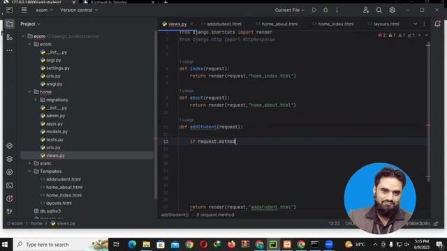Open Current File run configuration dropdown
Image resolution: width=447 pixels, height=251 pixels.
[289, 10]
